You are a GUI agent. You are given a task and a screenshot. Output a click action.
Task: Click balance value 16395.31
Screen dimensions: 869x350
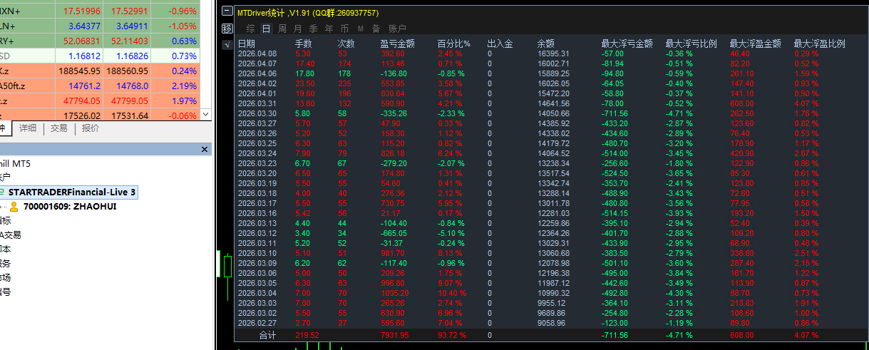pyautogui.click(x=553, y=53)
